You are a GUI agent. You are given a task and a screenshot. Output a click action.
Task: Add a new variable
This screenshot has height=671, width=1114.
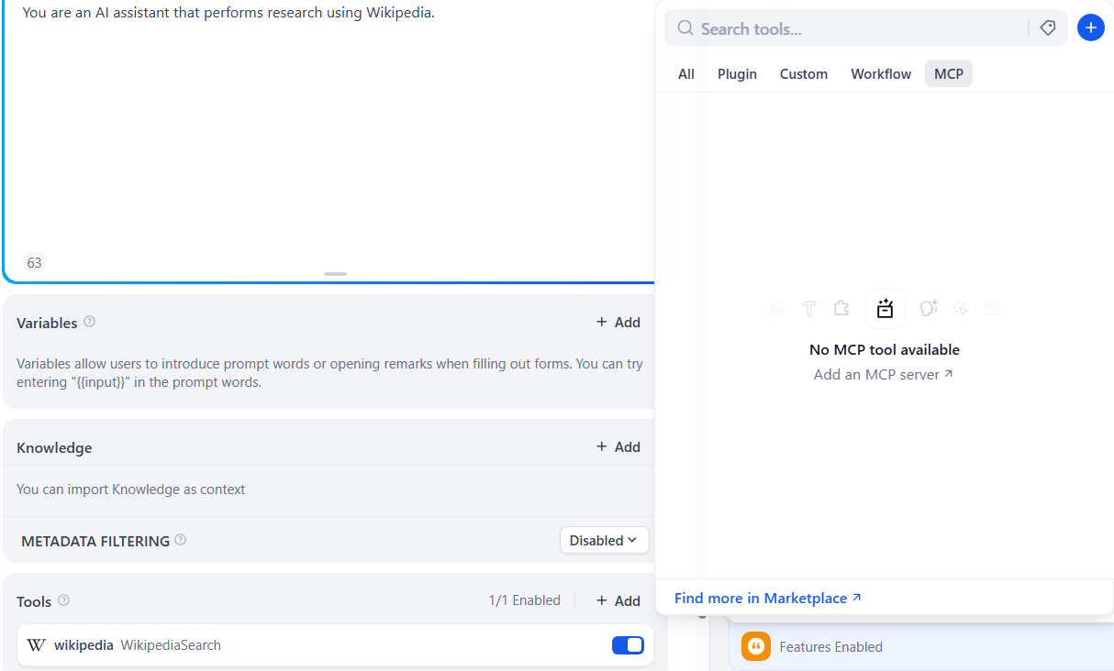tap(618, 322)
